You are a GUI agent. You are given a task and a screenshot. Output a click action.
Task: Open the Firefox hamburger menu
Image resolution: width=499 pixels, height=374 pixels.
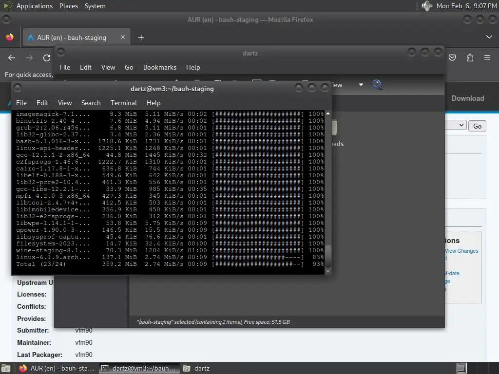point(487,57)
